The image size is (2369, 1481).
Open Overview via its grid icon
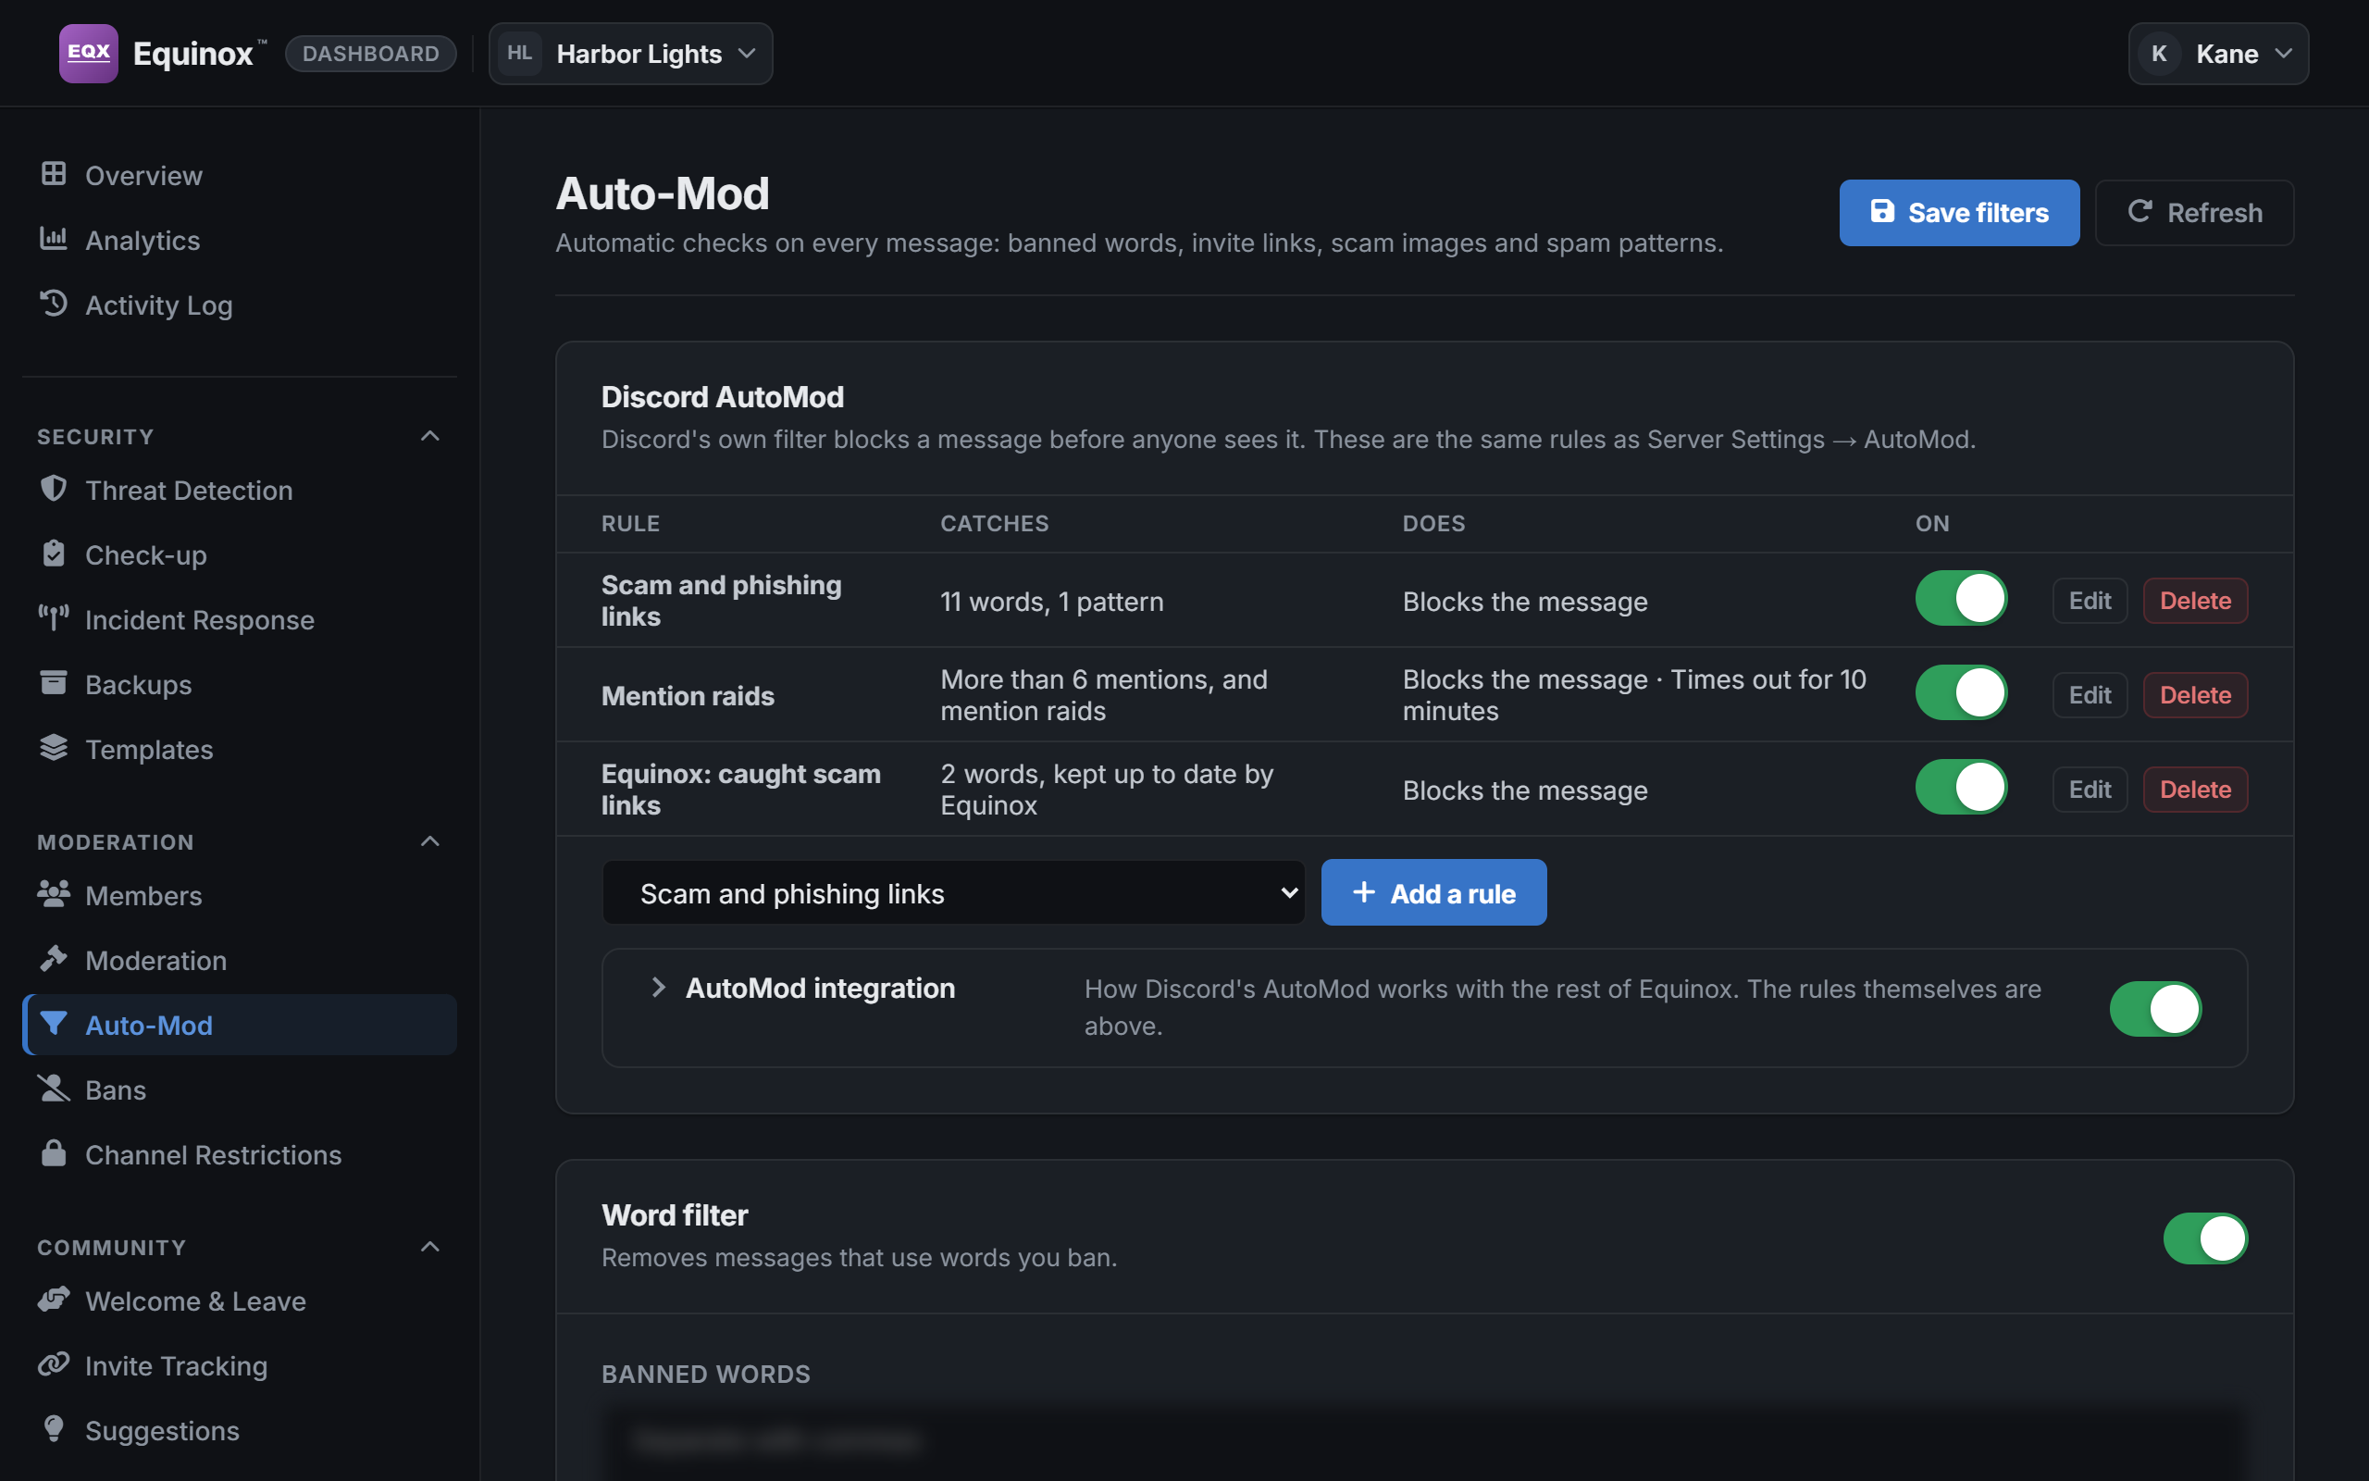point(54,173)
